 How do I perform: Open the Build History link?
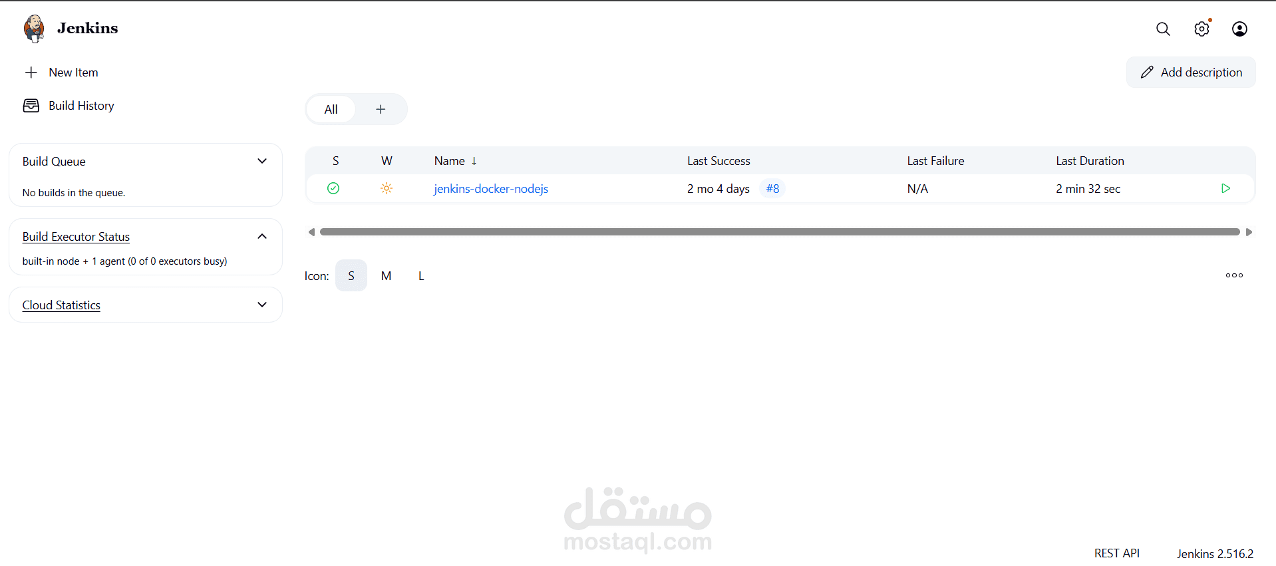click(x=81, y=106)
